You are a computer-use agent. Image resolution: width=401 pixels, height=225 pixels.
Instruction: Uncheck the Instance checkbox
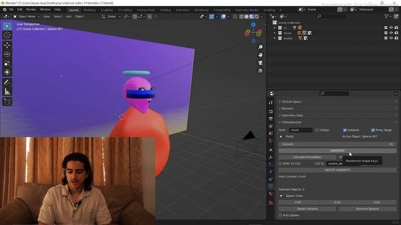click(x=345, y=130)
